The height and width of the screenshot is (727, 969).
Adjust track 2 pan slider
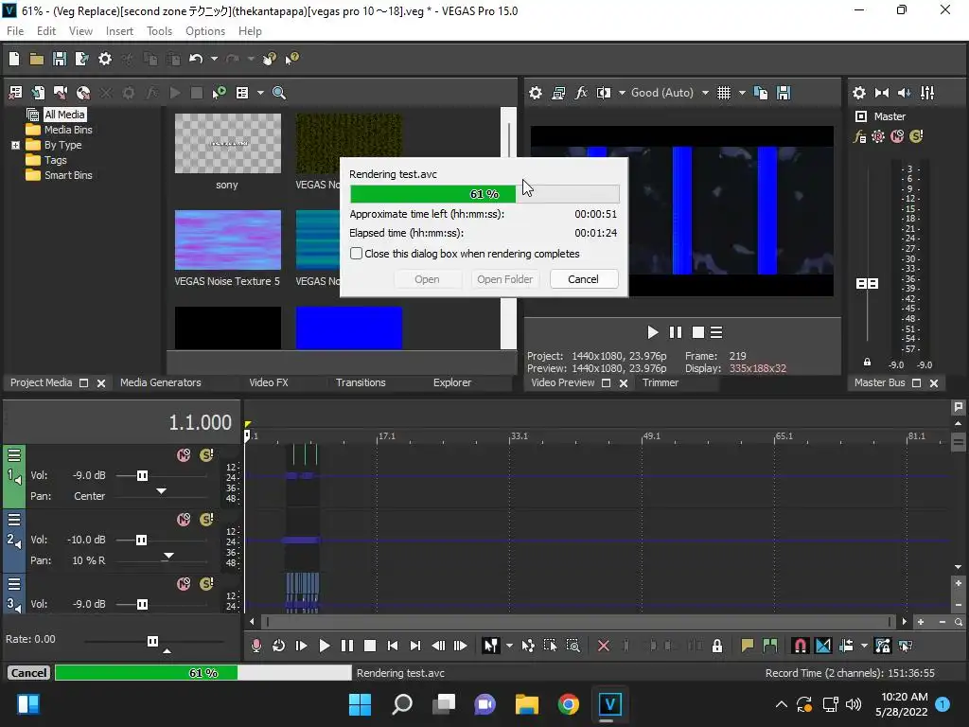[x=168, y=557]
